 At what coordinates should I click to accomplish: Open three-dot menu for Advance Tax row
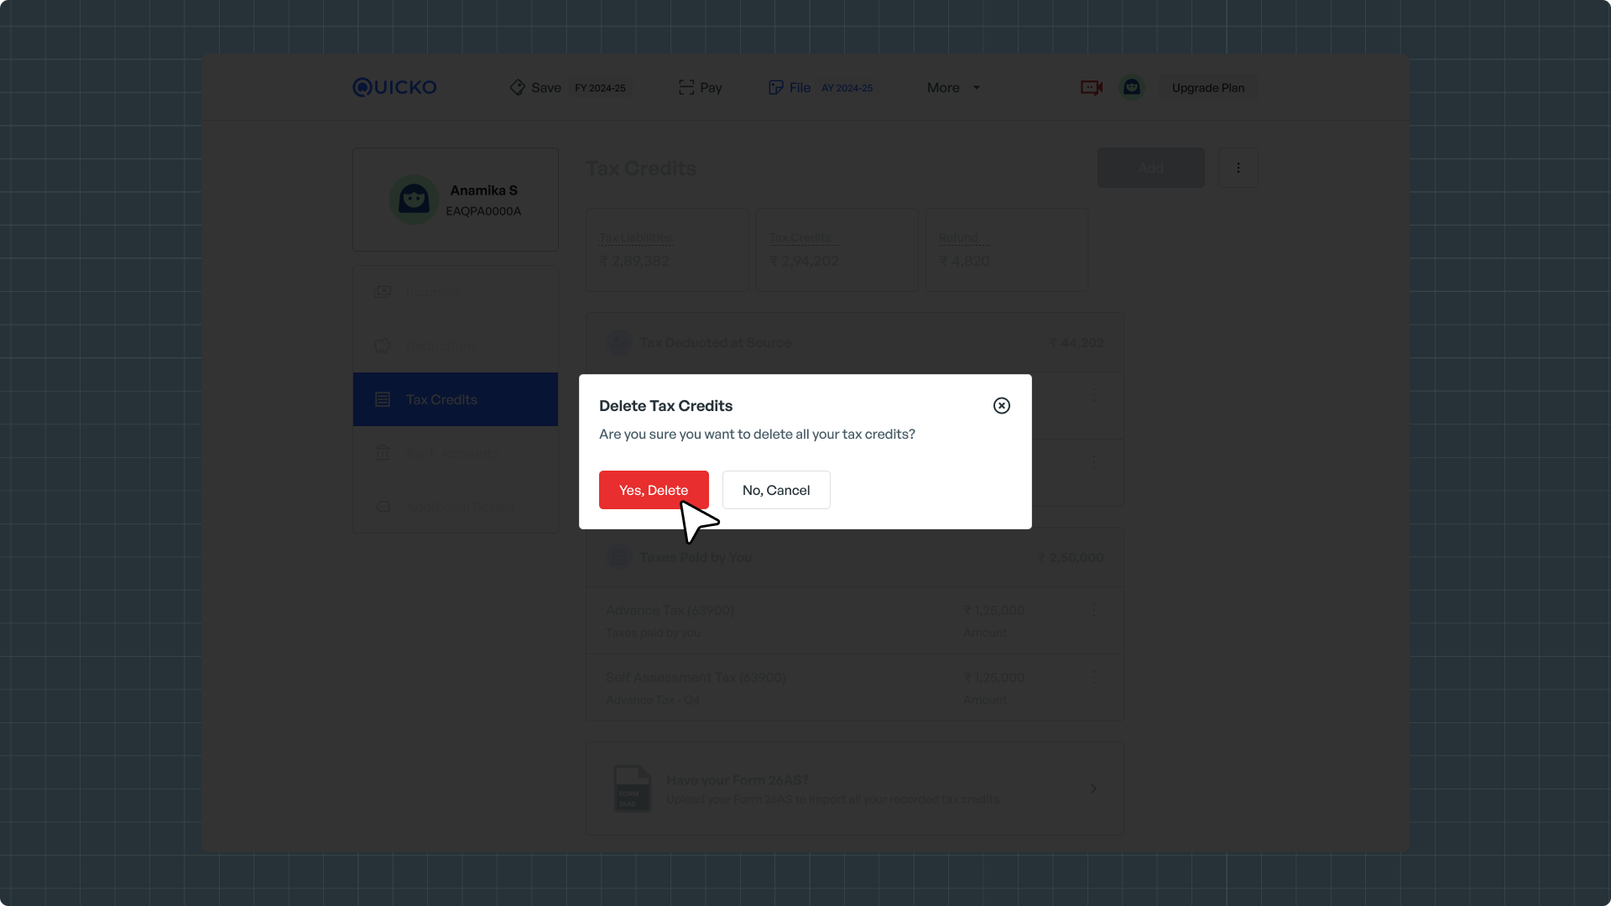click(1094, 611)
